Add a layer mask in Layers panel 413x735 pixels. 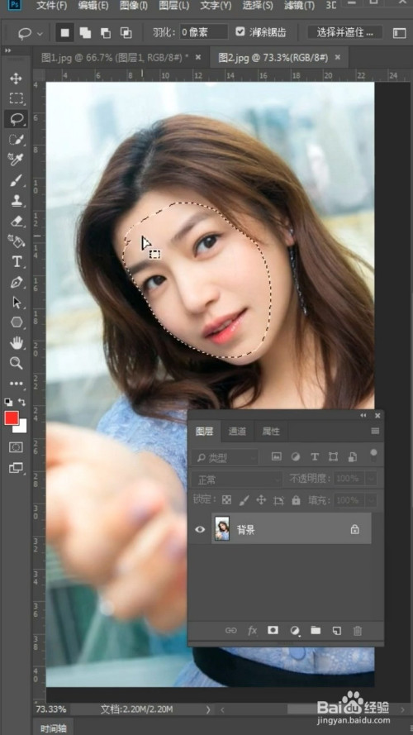273,631
